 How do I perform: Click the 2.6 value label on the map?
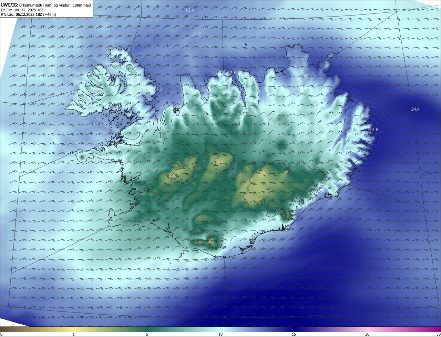pos(172,175)
